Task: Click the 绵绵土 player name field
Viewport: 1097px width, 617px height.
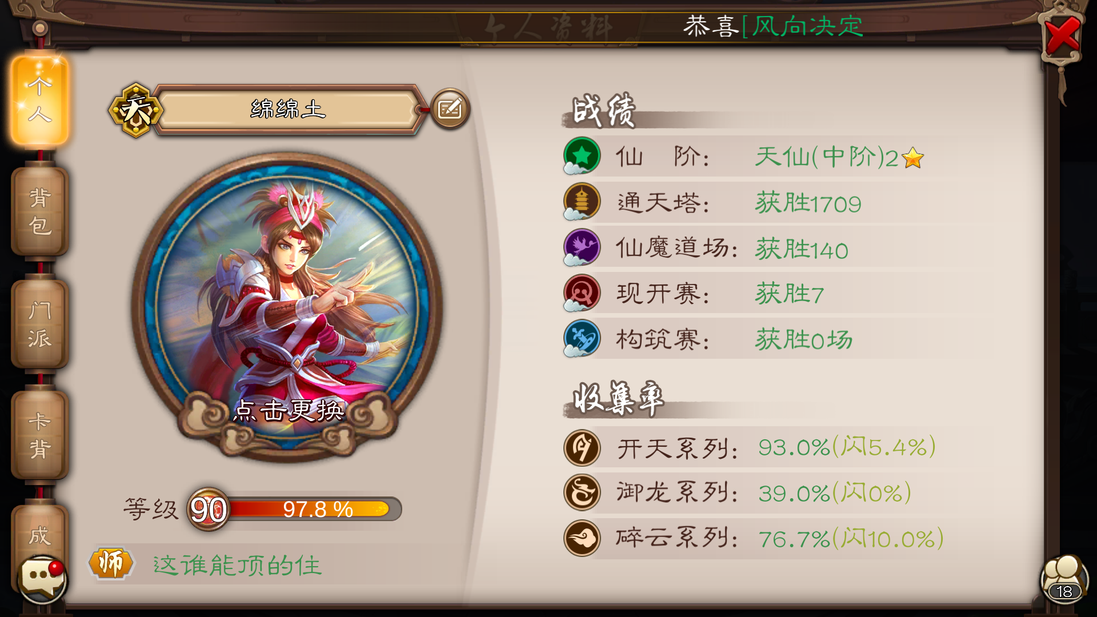Action: click(289, 109)
